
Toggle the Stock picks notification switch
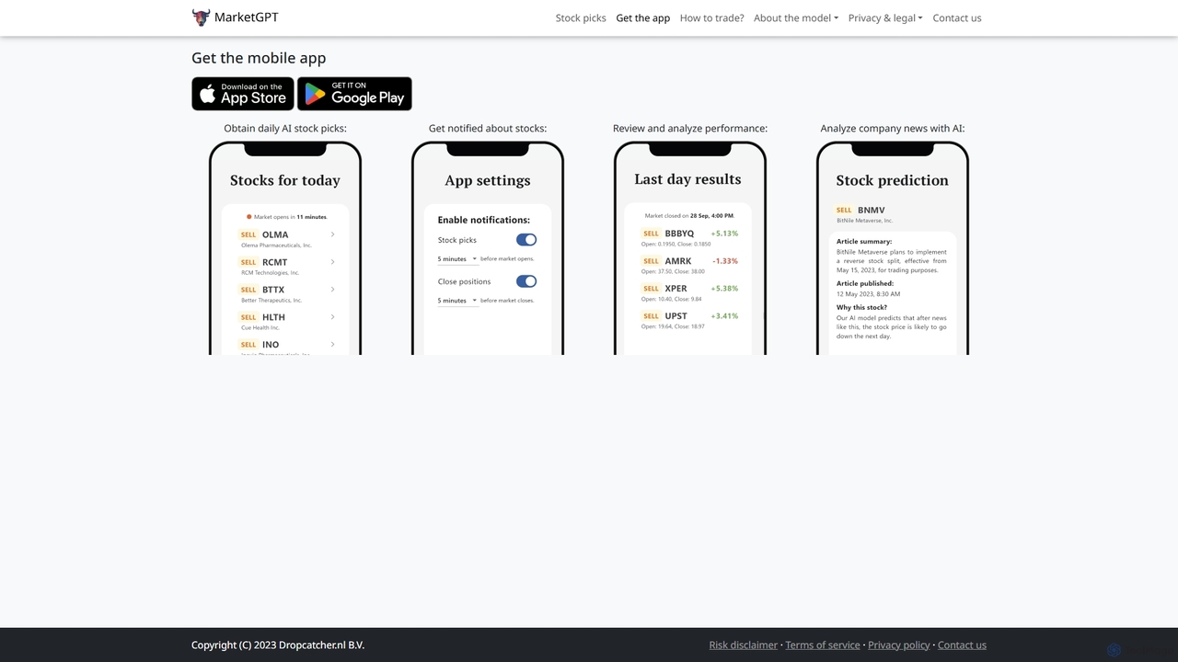click(526, 240)
